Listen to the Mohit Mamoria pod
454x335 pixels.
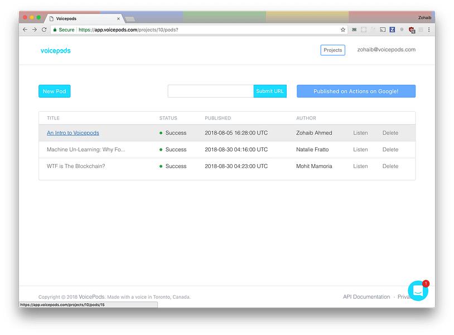(x=360, y=166)
